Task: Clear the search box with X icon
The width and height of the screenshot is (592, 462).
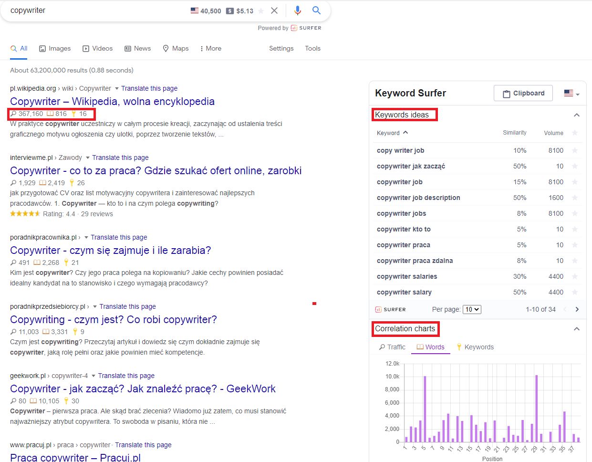Action: point(274,10)
